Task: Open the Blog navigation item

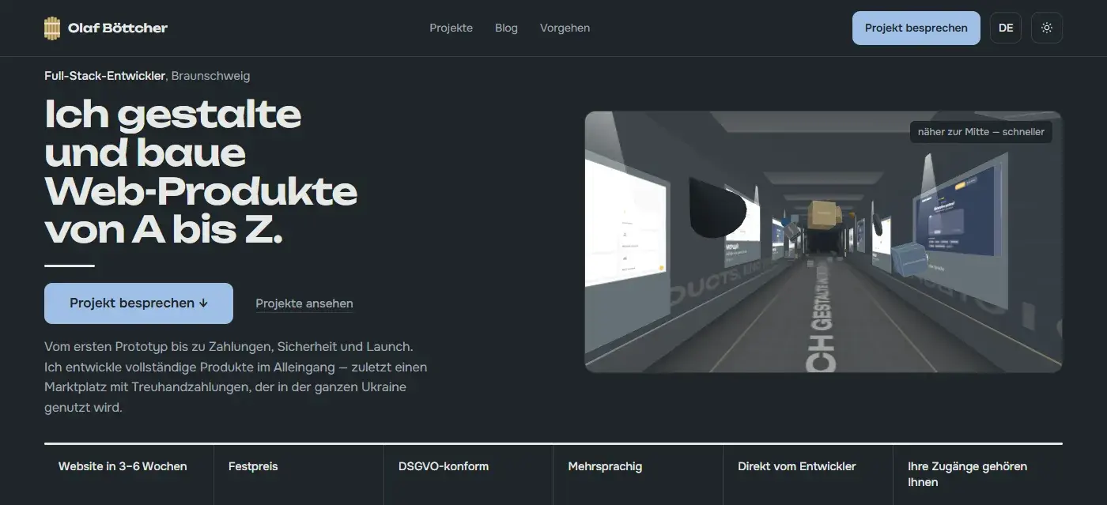Action: [506, 28]
